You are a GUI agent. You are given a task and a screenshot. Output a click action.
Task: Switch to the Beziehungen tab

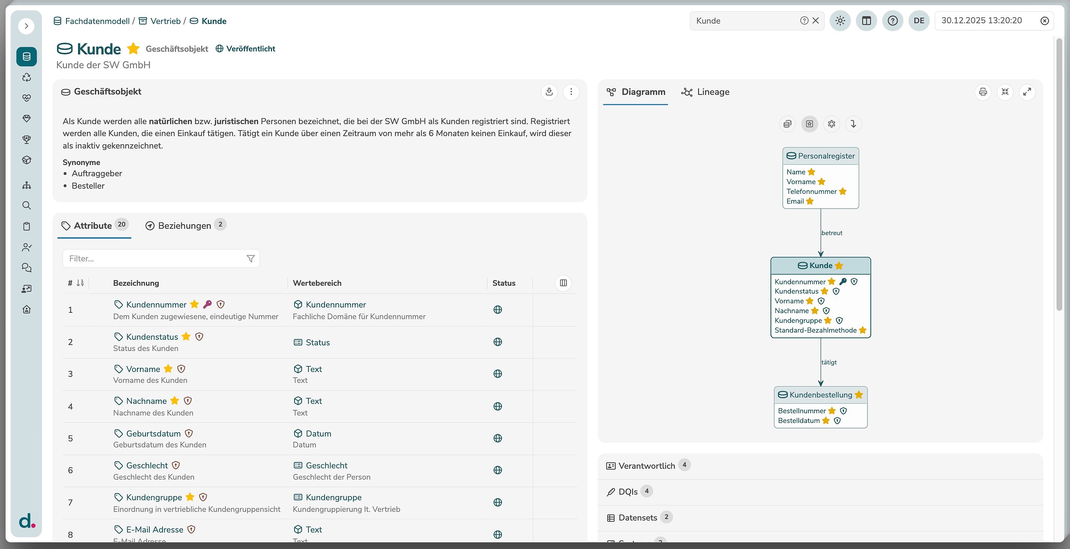[185, 225]
